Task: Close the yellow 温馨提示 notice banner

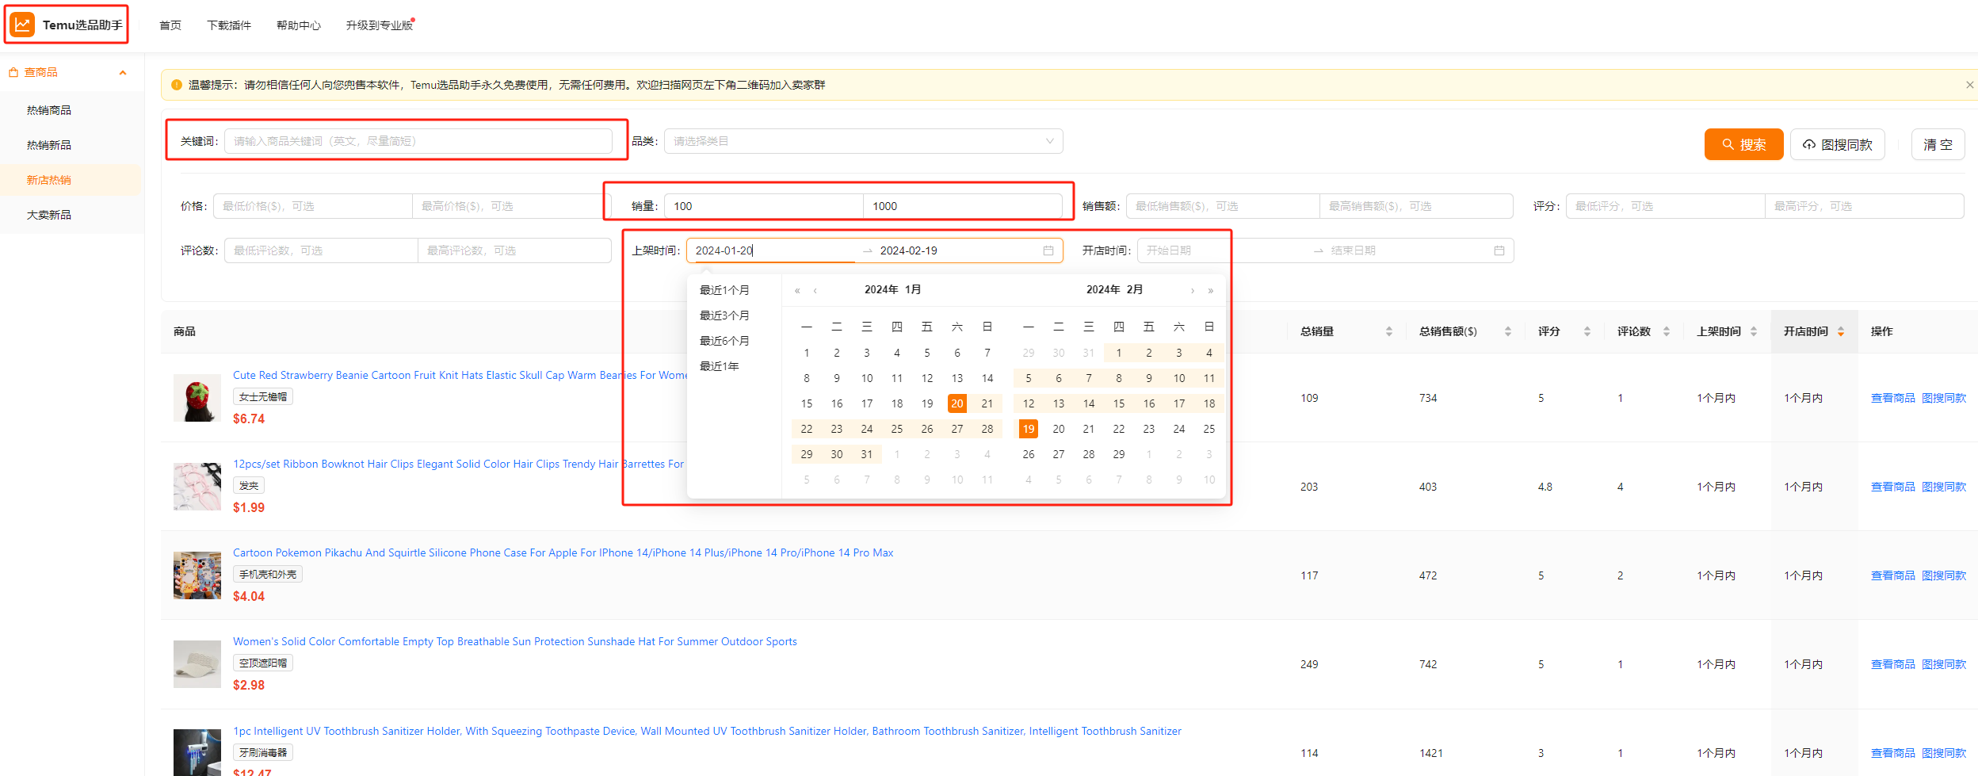Action: tap(1969, 85)
